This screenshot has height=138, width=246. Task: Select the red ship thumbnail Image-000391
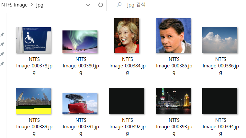[80, 103]
